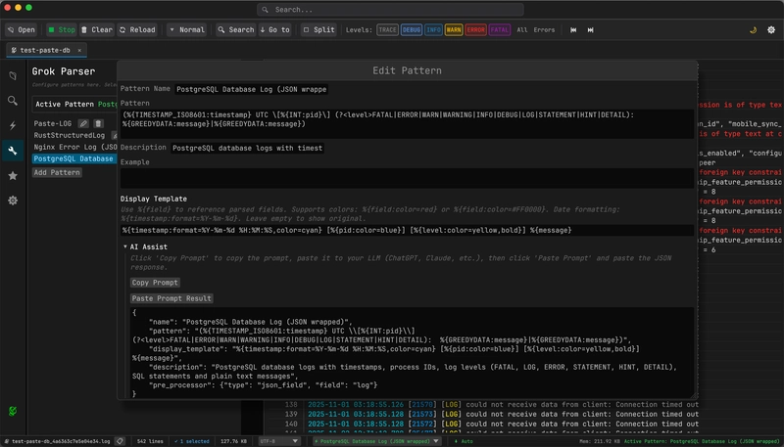Toggle INFO level filter
Image resolution: width=784 pixels, height=447 pixels.
(x=433, y=30)
